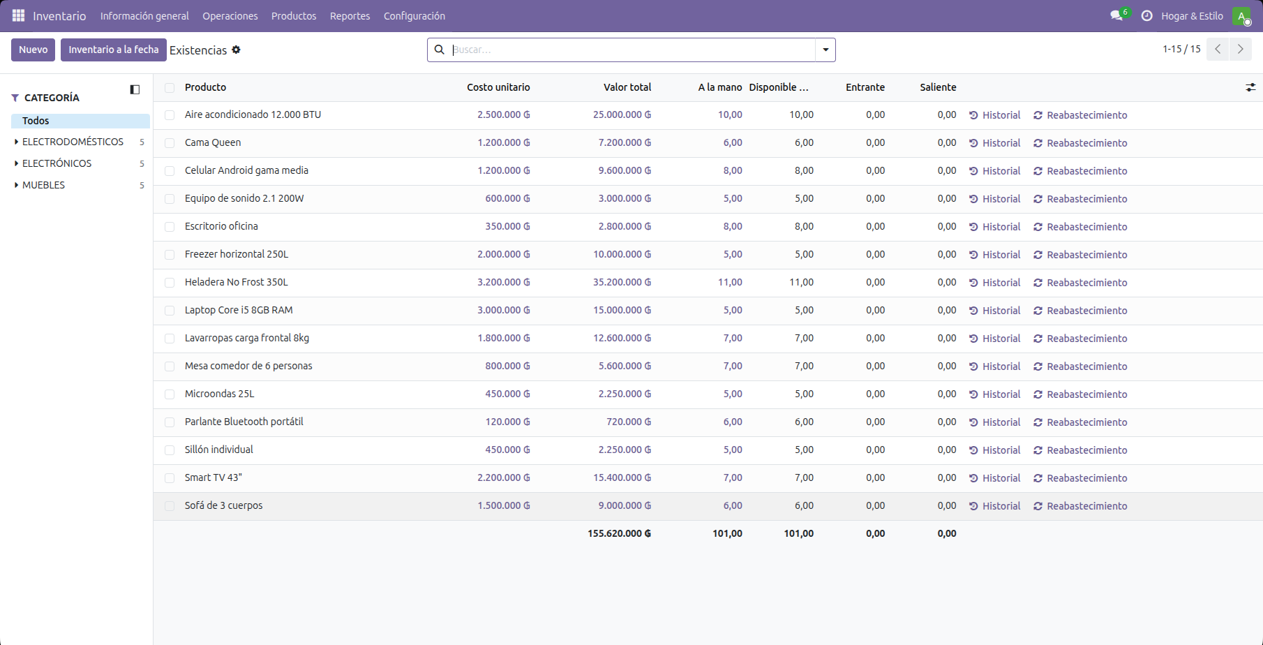
Task: Open the Existencias gear actions menu
Action: (x=237, y=50)
